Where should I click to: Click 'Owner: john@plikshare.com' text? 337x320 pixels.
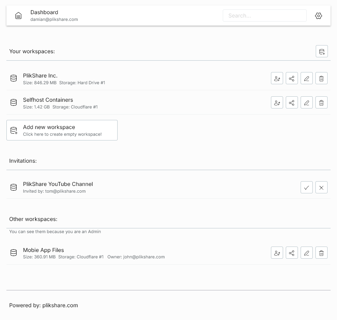click(x=136, y=257)
